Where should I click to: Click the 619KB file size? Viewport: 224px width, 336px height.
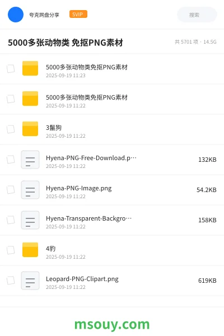pyautogui.click(x=207, y=281)
